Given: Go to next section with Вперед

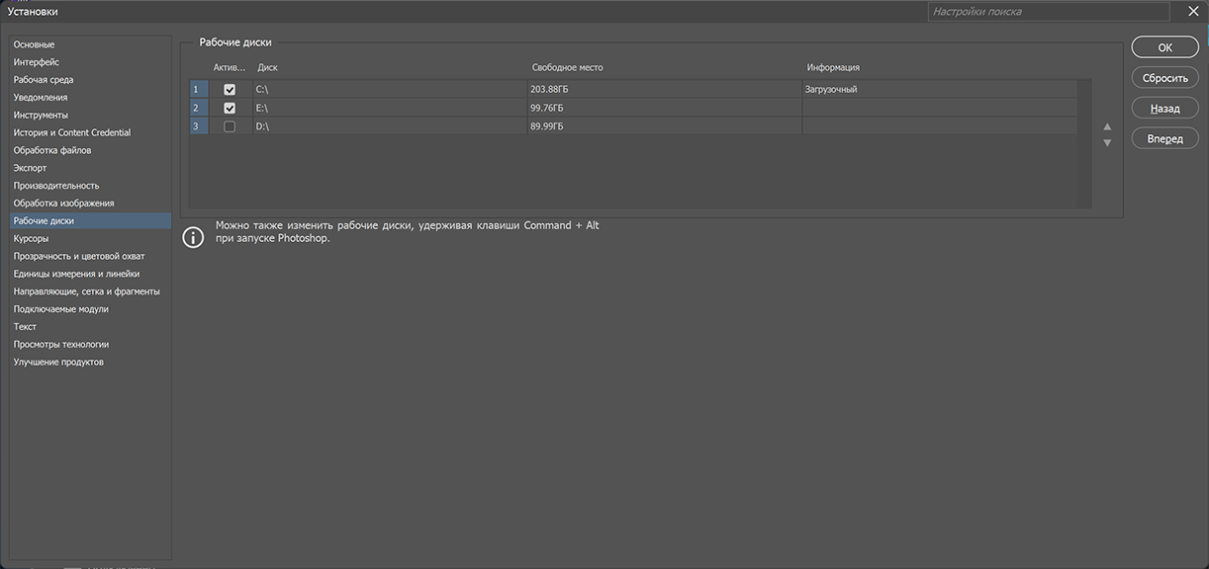Looking at the screenshot, I should pos(1164,139).
